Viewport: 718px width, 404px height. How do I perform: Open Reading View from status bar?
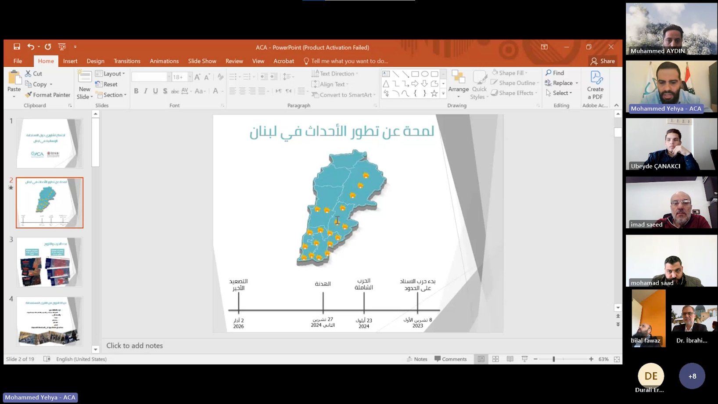coord(510,359)
